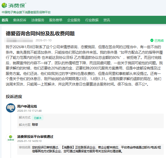Click the 赔偿 resolution text
166x158 pixels.
[35, 124]
